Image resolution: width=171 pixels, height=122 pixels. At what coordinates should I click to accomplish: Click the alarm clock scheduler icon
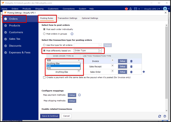coord(136,9)
